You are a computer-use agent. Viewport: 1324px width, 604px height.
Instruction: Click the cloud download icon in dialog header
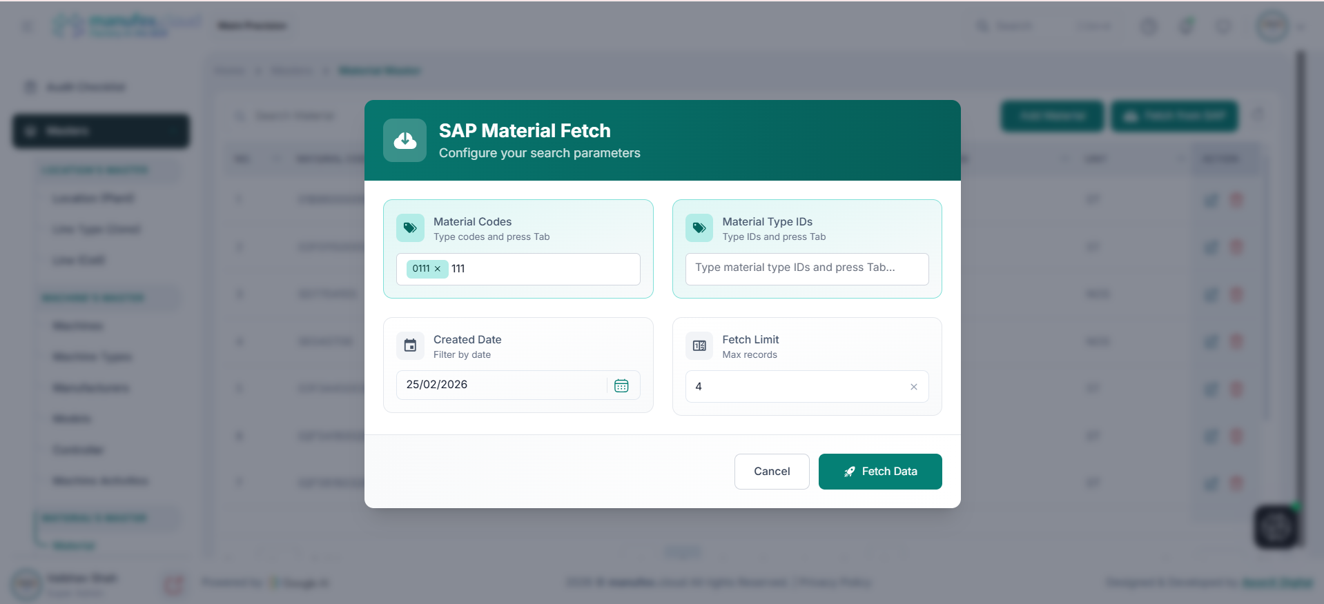click(405, 140)
